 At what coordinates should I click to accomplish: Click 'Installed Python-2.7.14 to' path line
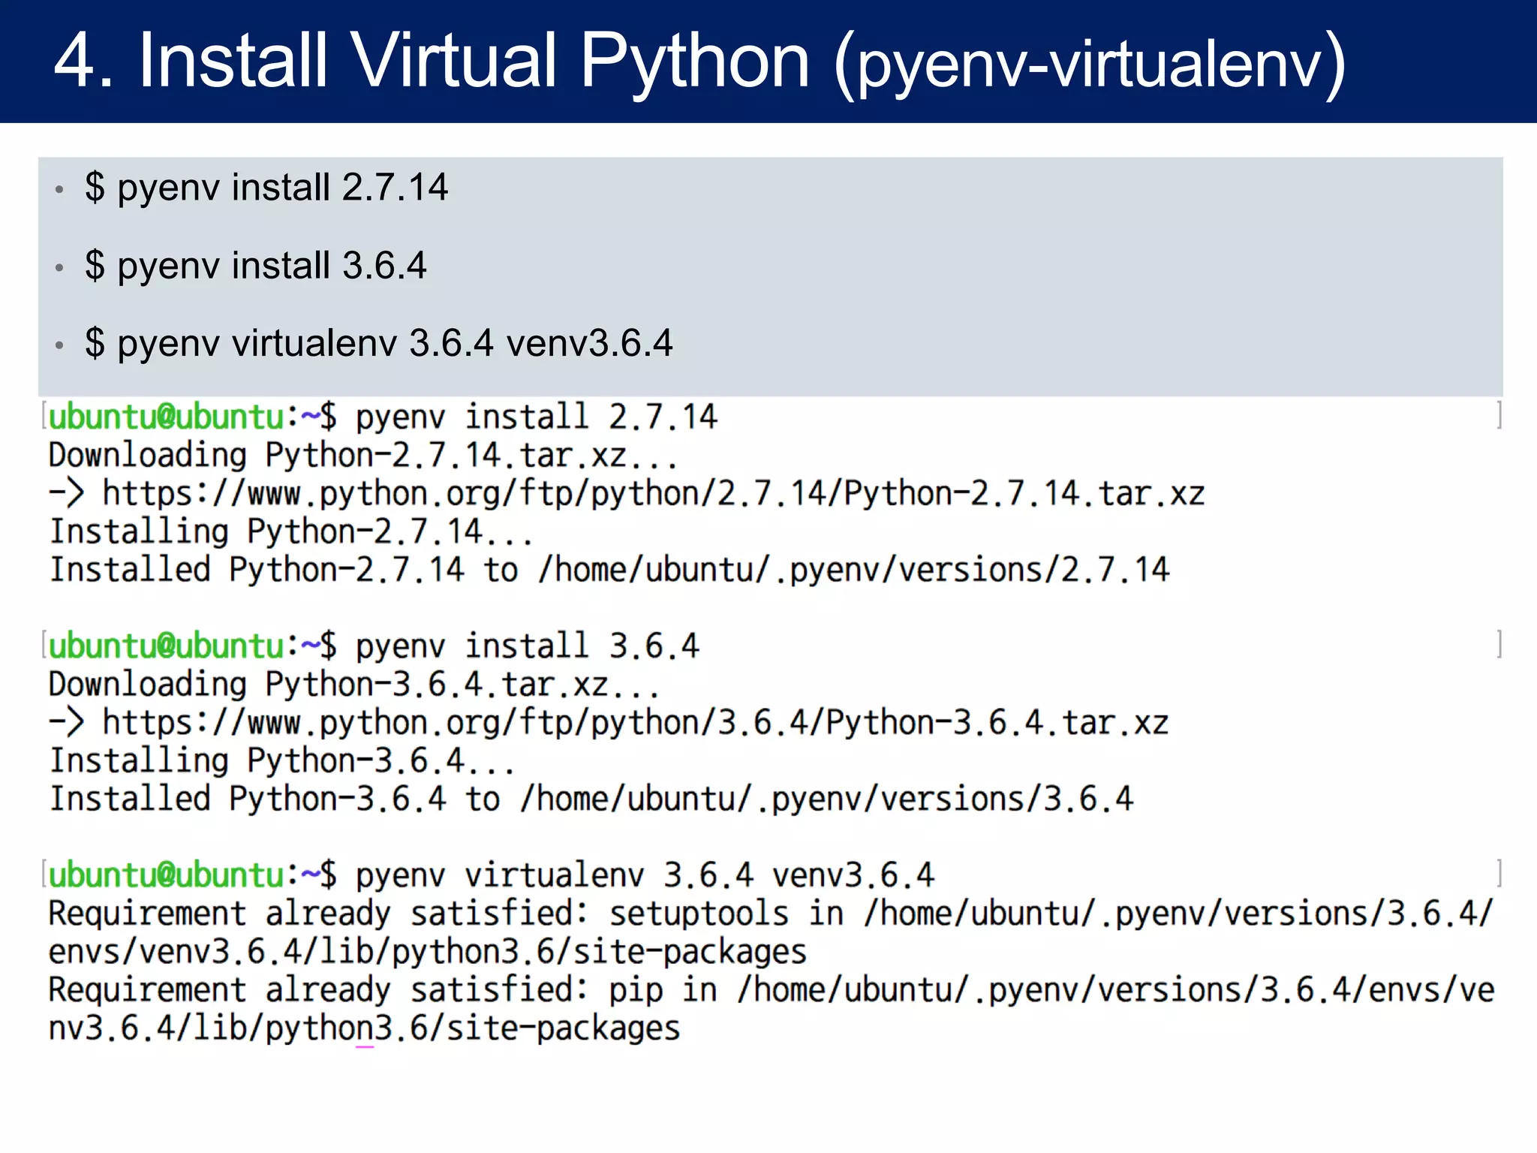tap(609, 570)
